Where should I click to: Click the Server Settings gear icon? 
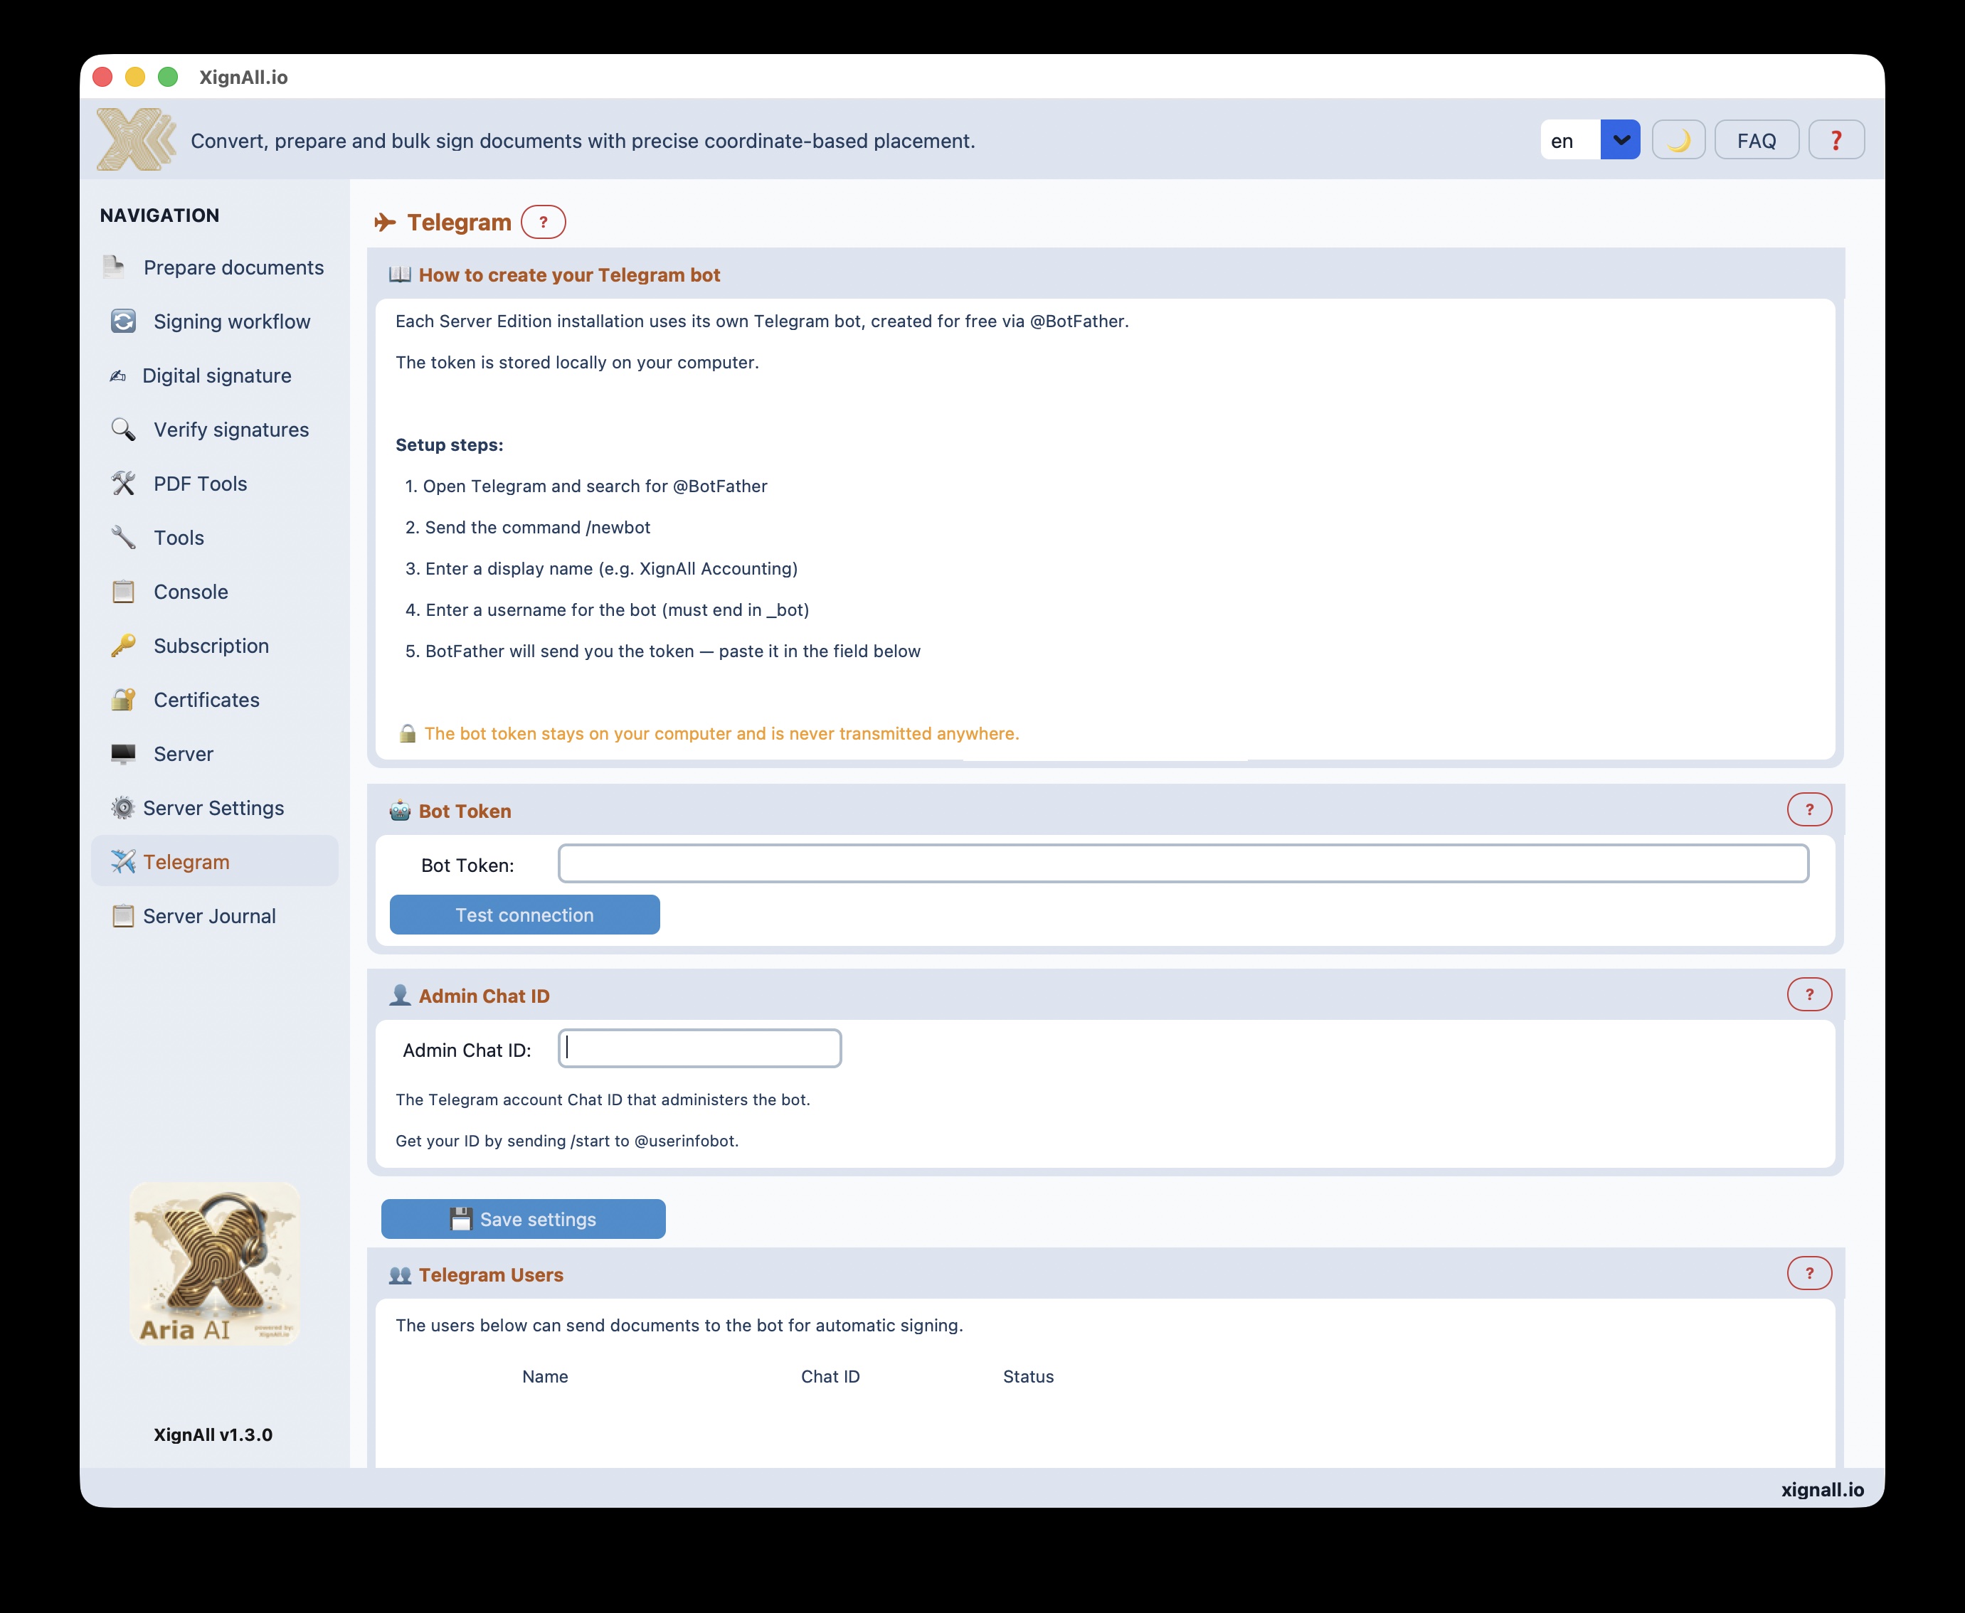pos(122,807)
